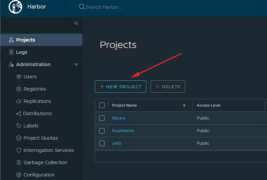Image resolution: width=267 pixels, height=180 pixels.
Task: Open Projects in the sidebar
Action: (41, 40)
